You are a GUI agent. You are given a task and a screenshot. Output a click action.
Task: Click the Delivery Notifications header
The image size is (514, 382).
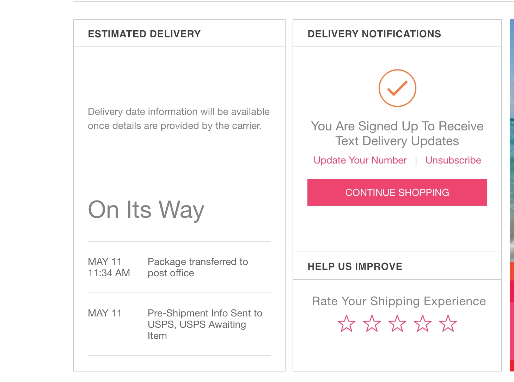pos(374,34)
